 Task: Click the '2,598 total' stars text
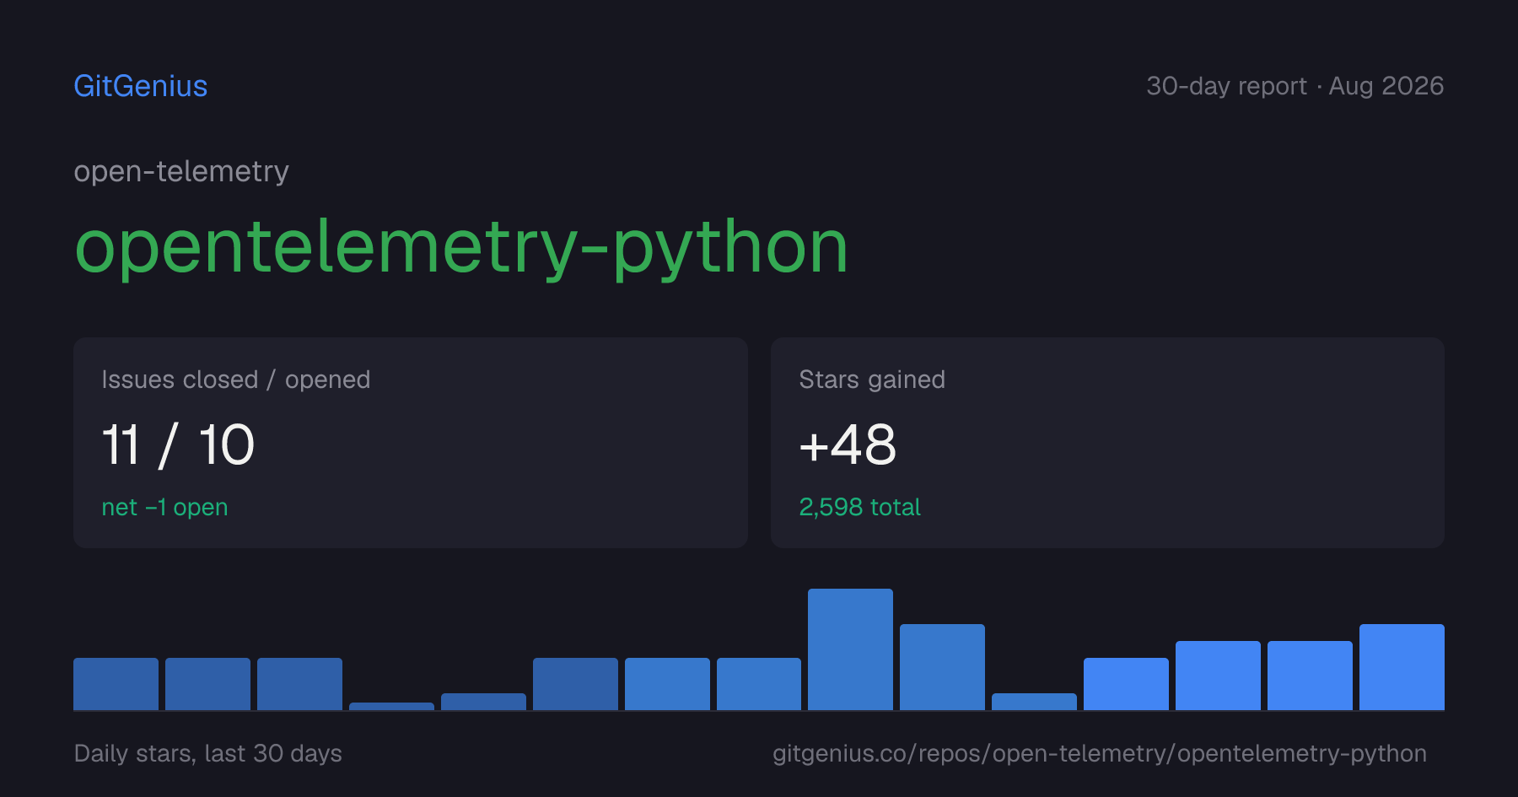coord(859,507)
